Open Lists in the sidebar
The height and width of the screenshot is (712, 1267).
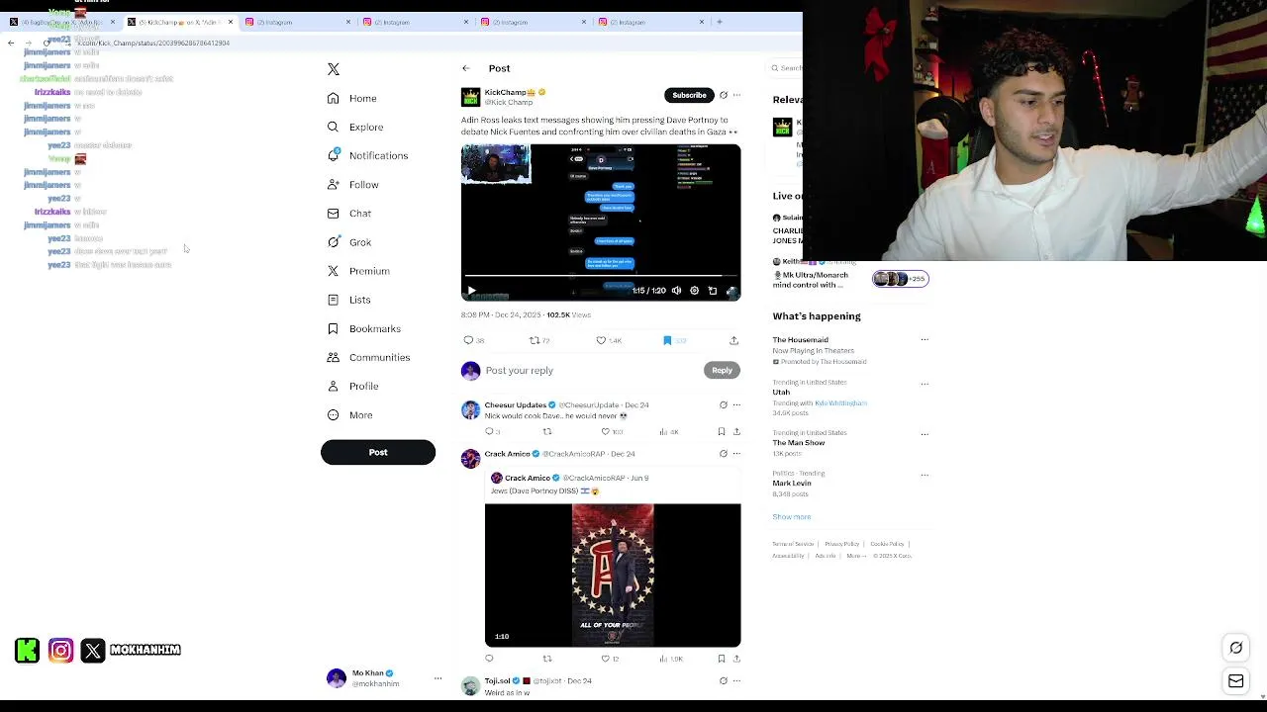pos(349,300)
